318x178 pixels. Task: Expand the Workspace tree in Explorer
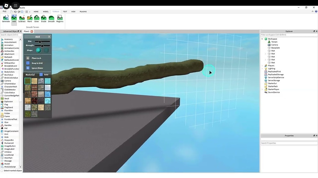(x=262, y=39)
